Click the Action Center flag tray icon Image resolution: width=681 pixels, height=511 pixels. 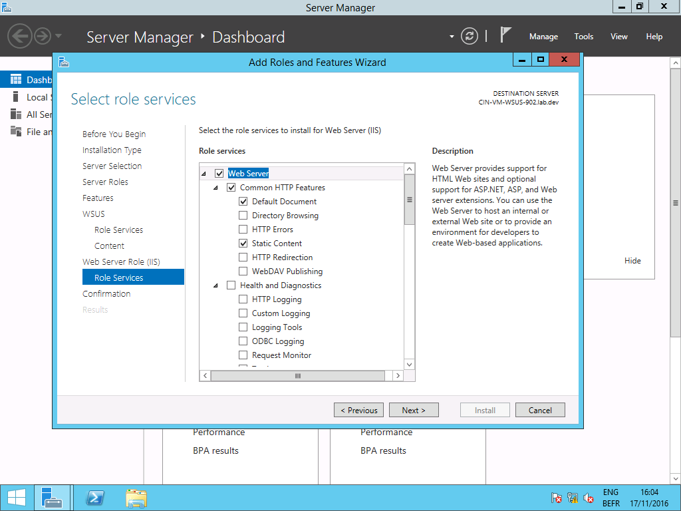pyautogui.click(x=557, y=498)
